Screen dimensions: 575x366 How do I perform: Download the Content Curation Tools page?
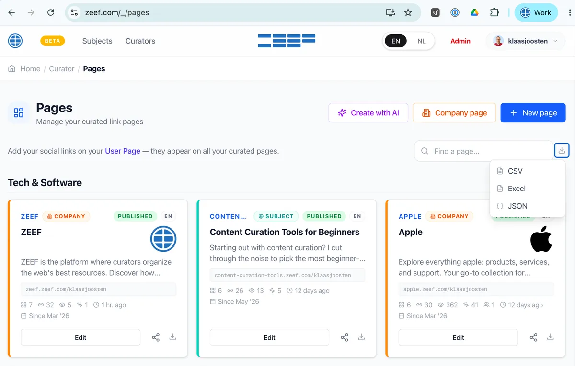361,337
